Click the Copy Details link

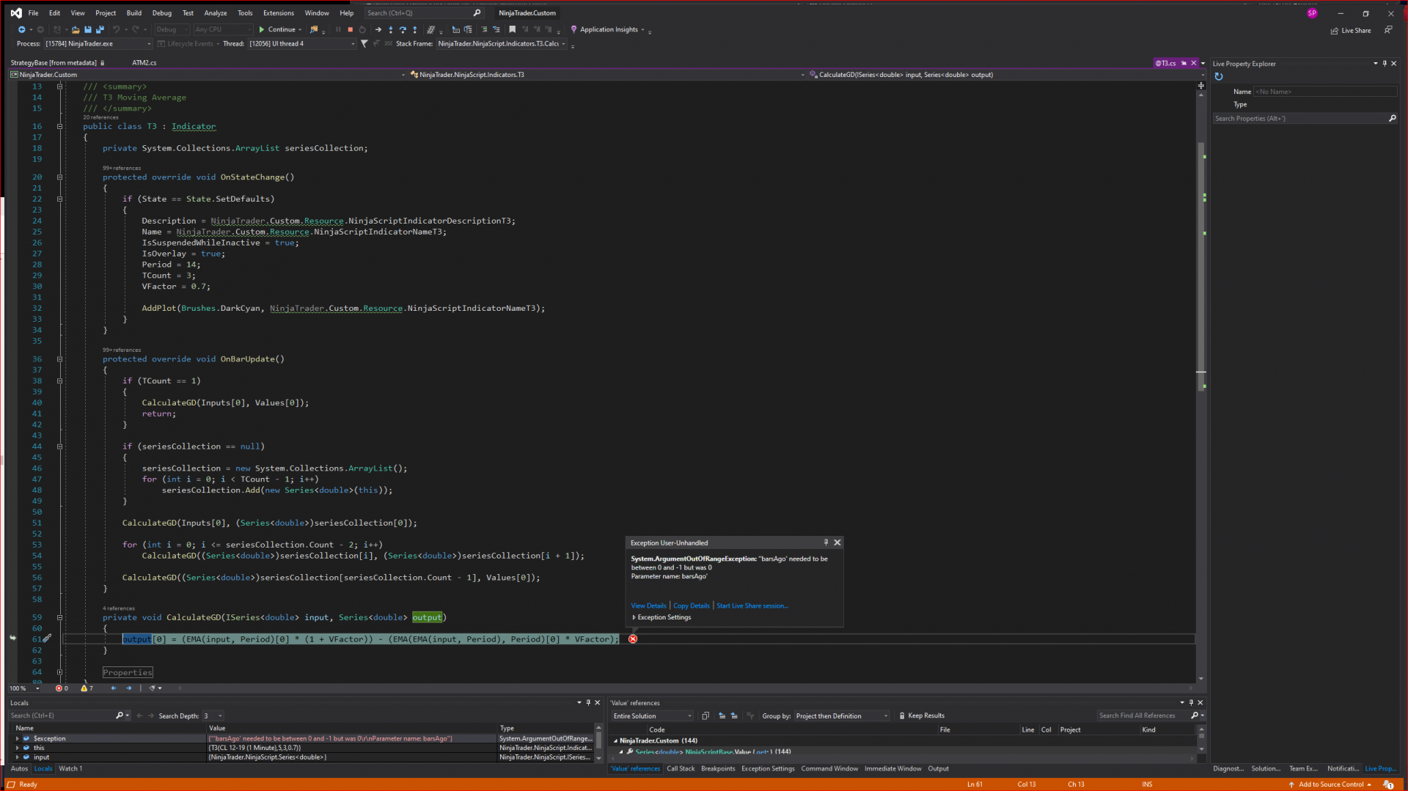[692, 606]
